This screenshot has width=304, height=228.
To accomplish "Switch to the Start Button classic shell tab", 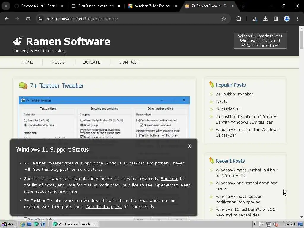I will (96, 6).
